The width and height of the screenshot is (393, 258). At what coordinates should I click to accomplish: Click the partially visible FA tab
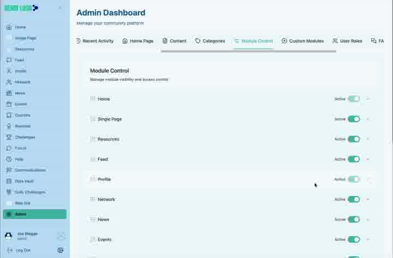pos(377,41)
